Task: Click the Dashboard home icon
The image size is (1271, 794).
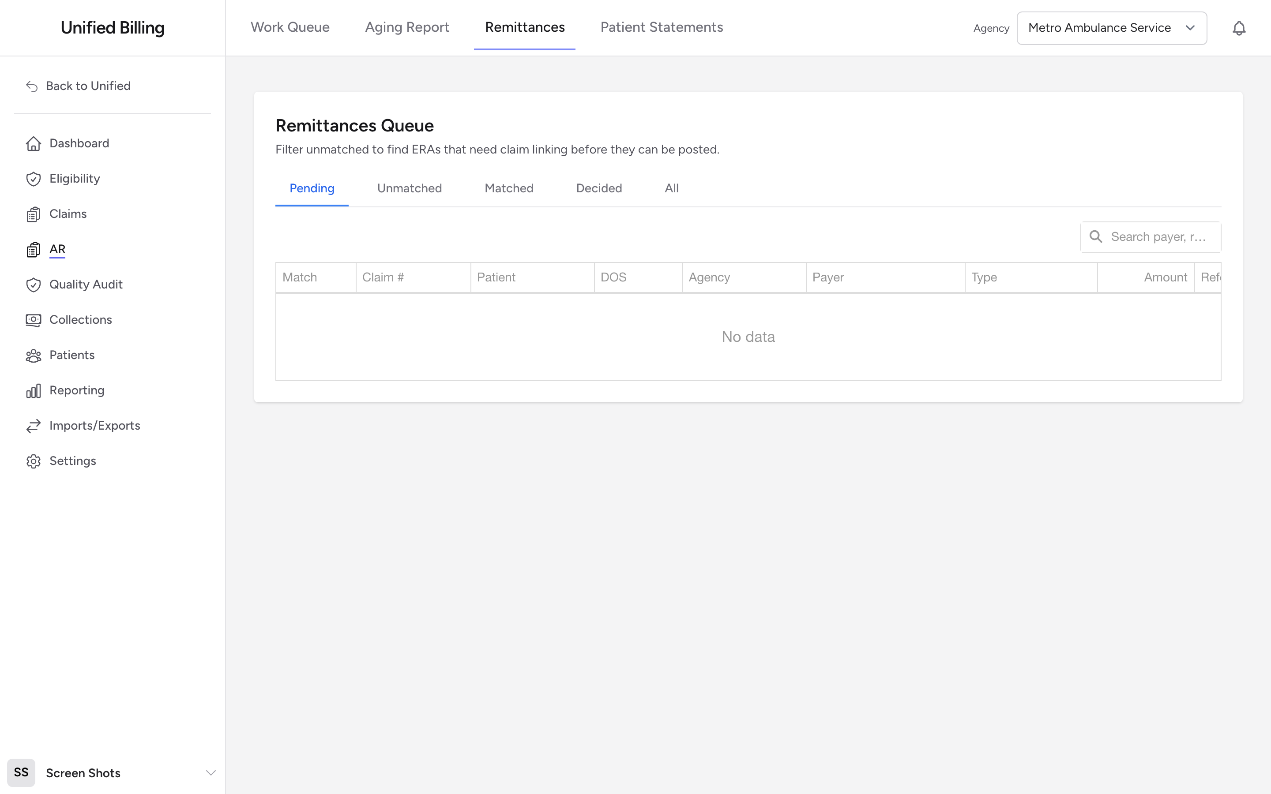Action: [33, 143]
